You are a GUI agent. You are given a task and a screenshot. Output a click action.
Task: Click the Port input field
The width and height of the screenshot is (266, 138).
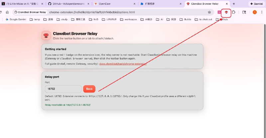63,89
